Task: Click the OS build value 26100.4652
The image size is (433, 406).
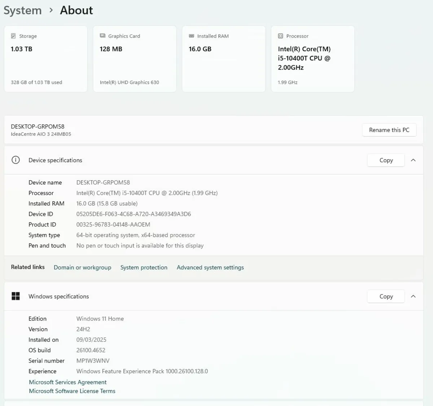Action: [91, 350]
